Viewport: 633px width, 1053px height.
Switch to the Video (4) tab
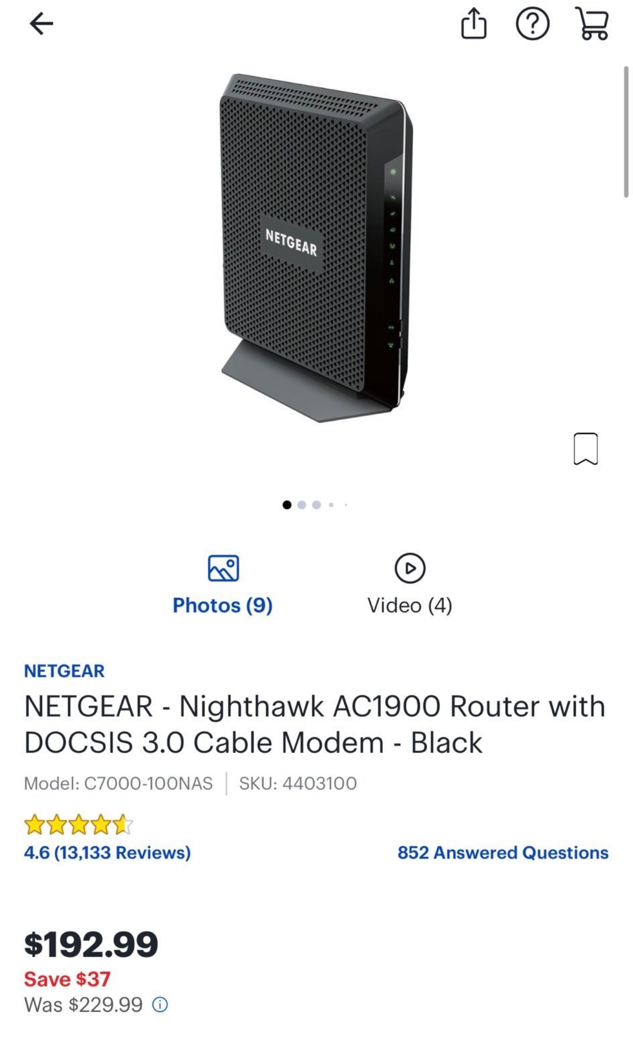click(x=411, y=605)
